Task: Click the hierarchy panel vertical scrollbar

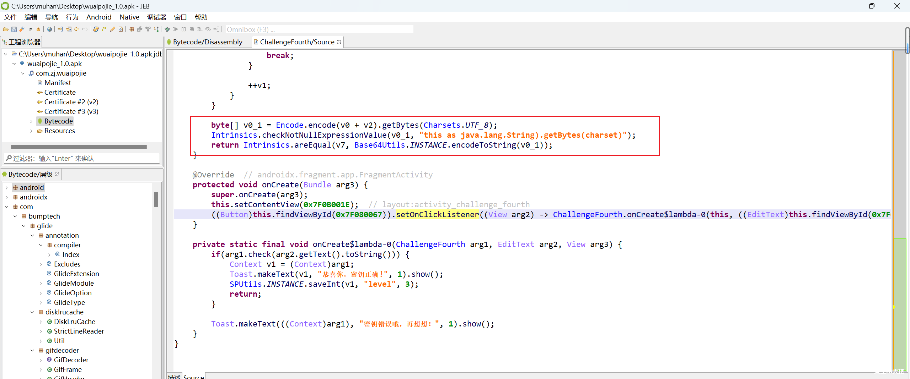Action: point(156,200)
